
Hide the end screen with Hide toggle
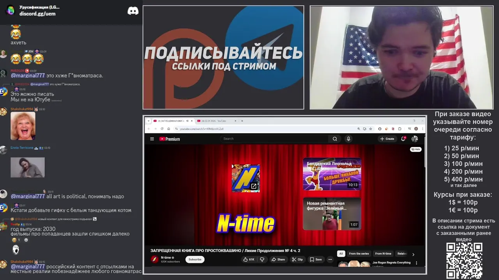tap(416, 149)
